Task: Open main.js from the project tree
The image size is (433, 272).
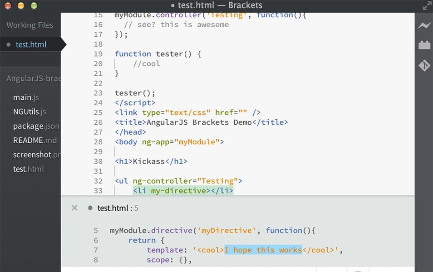Action: pyautogui.click(x=25, y=97)
